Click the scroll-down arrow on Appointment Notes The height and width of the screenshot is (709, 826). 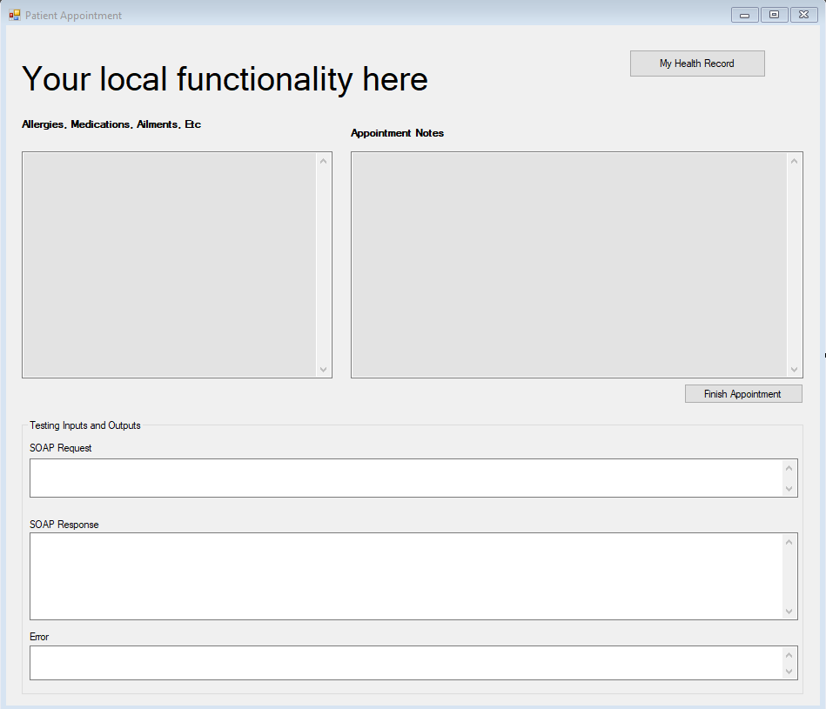[794, 370]
